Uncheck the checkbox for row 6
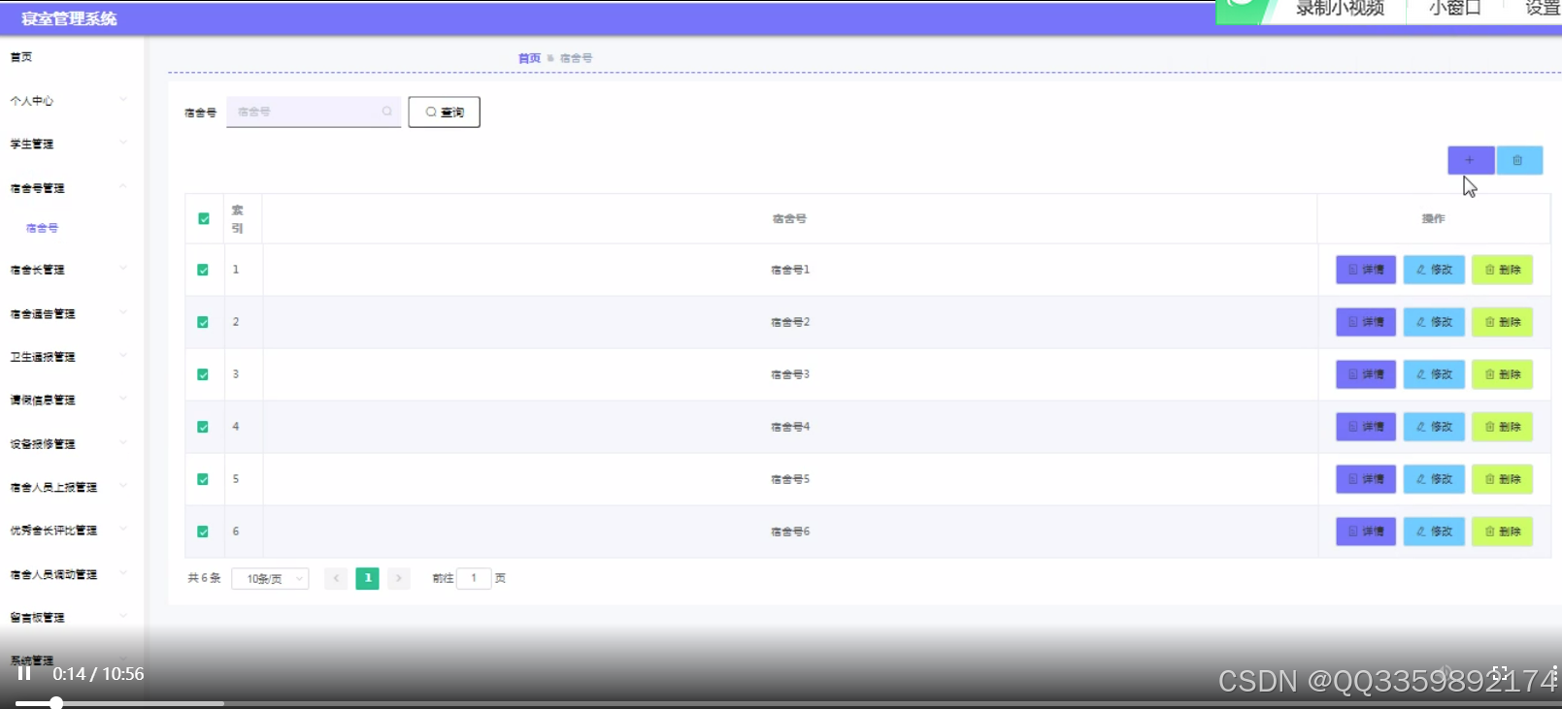The width and height of the screenshot is (1562, 709). pyautogui.click(x=203, y=532)
